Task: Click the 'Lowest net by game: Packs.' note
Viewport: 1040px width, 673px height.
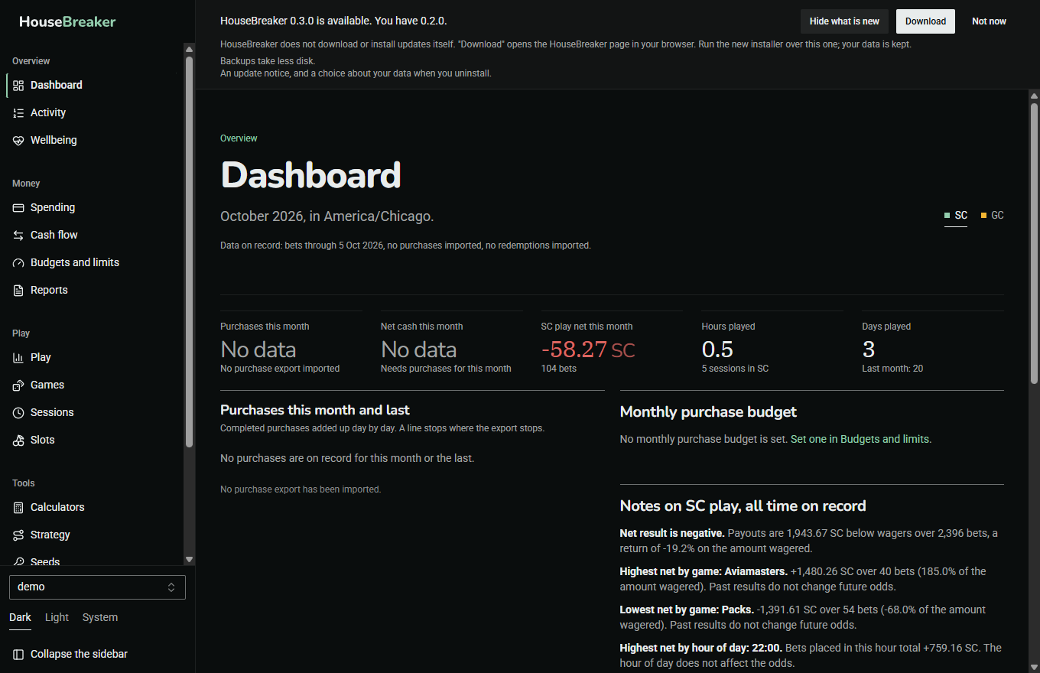Action: coord(687,610)
